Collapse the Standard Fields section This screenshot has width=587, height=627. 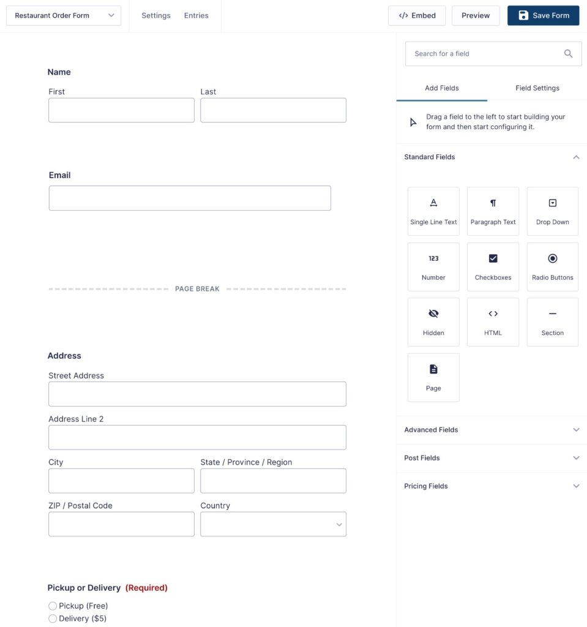(575, 157)
